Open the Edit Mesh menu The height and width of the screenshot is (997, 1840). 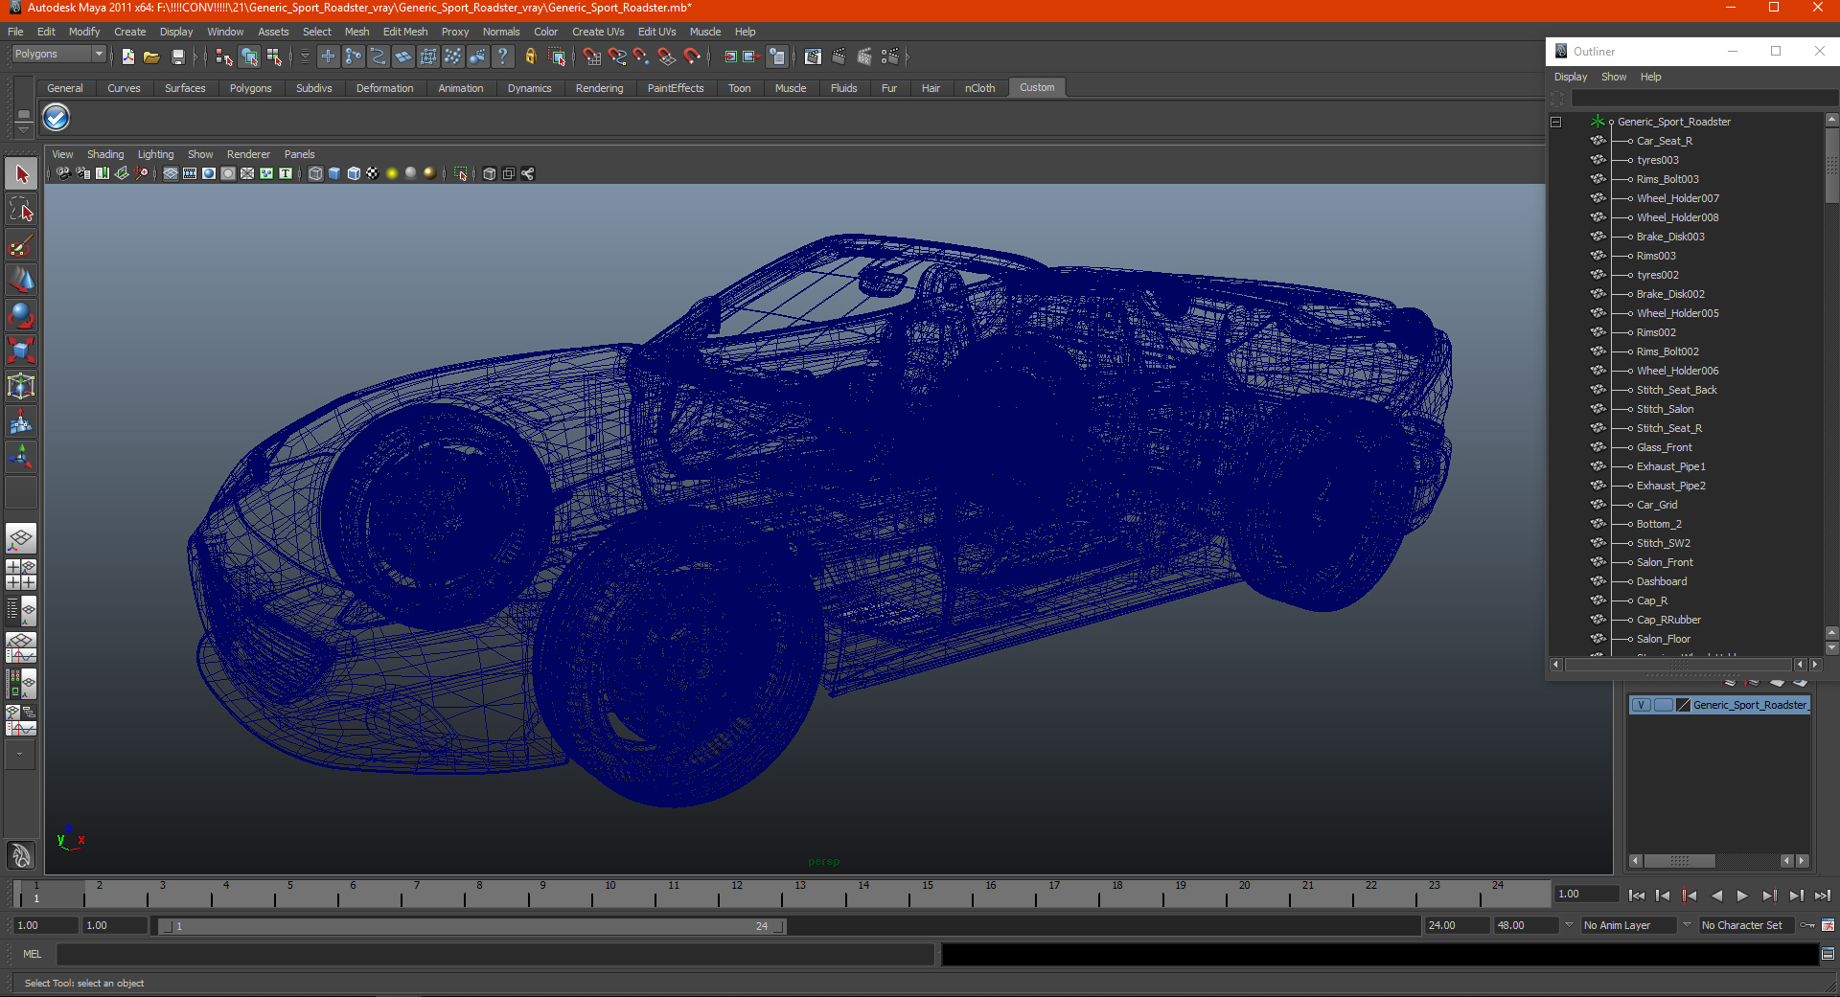point(405,32)
